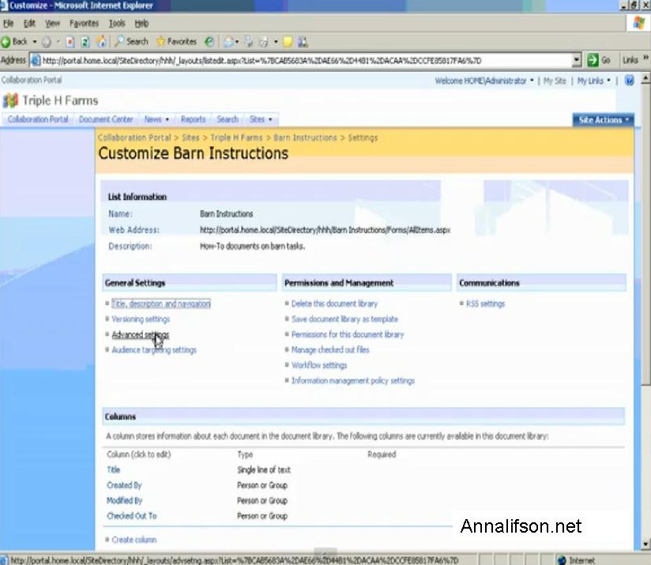Expand the Welcome HOME\Administrator menu
Image resolution: width=651 pixels, height=565 pixels.
[484, 81]
